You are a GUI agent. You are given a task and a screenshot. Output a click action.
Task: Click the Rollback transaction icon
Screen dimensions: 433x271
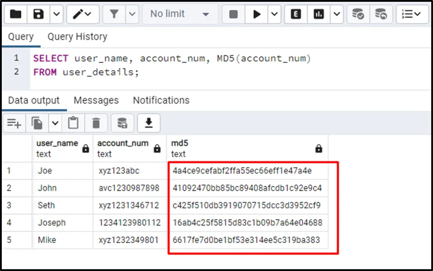click(x=381, y=14)
